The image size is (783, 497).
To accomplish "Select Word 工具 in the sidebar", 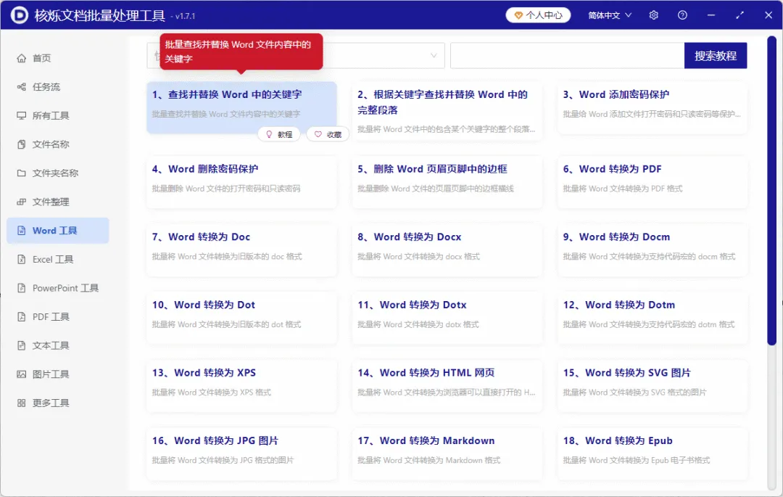I will [58, 230].
